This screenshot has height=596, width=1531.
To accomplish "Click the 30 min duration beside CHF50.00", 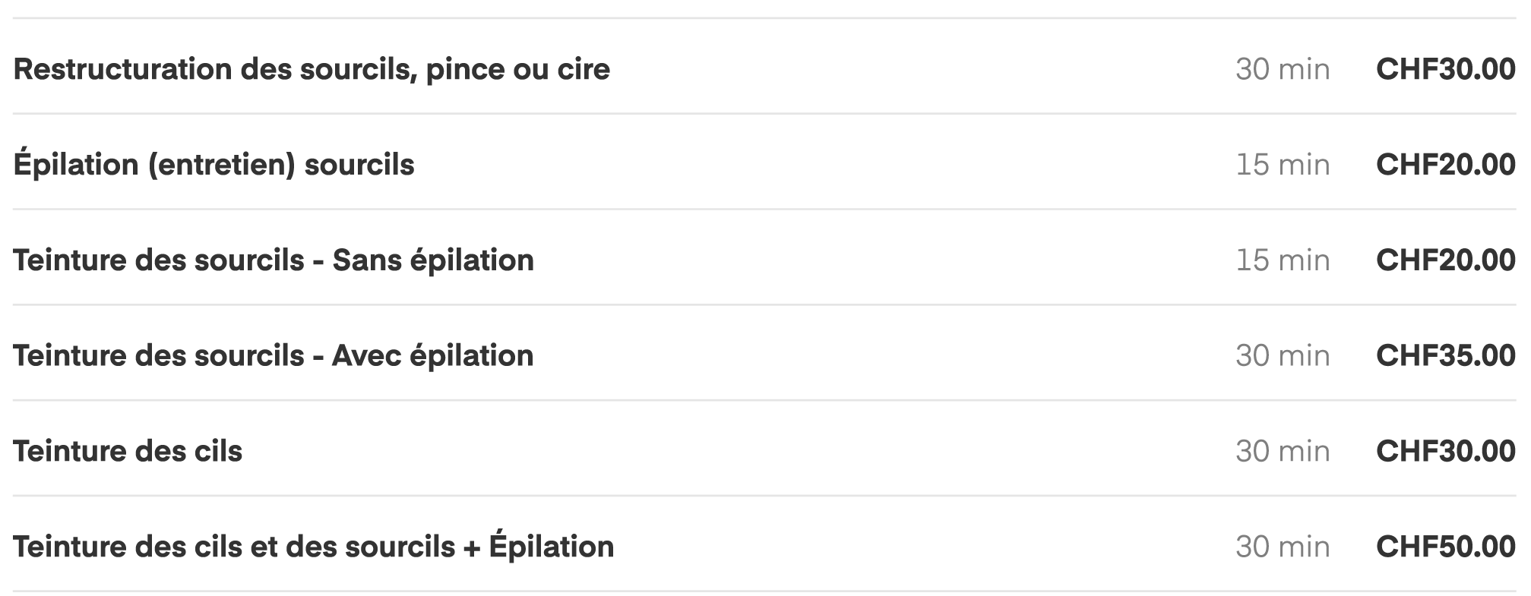I will click(x=1283, y=547).
